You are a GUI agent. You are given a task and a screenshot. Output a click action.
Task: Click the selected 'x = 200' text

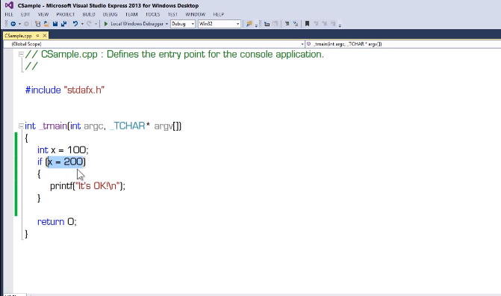66,162
